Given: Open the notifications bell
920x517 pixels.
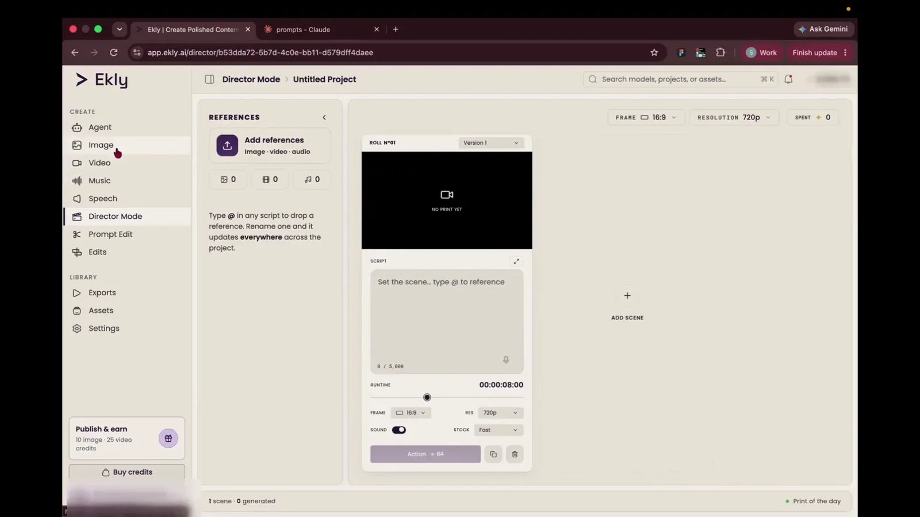Looking at the screenshot, I should [x=788, y=79].
